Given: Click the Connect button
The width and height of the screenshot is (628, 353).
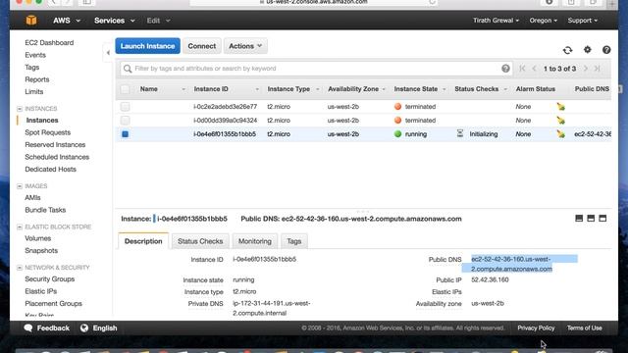Looking at the screenshot, I should point(202,46).
